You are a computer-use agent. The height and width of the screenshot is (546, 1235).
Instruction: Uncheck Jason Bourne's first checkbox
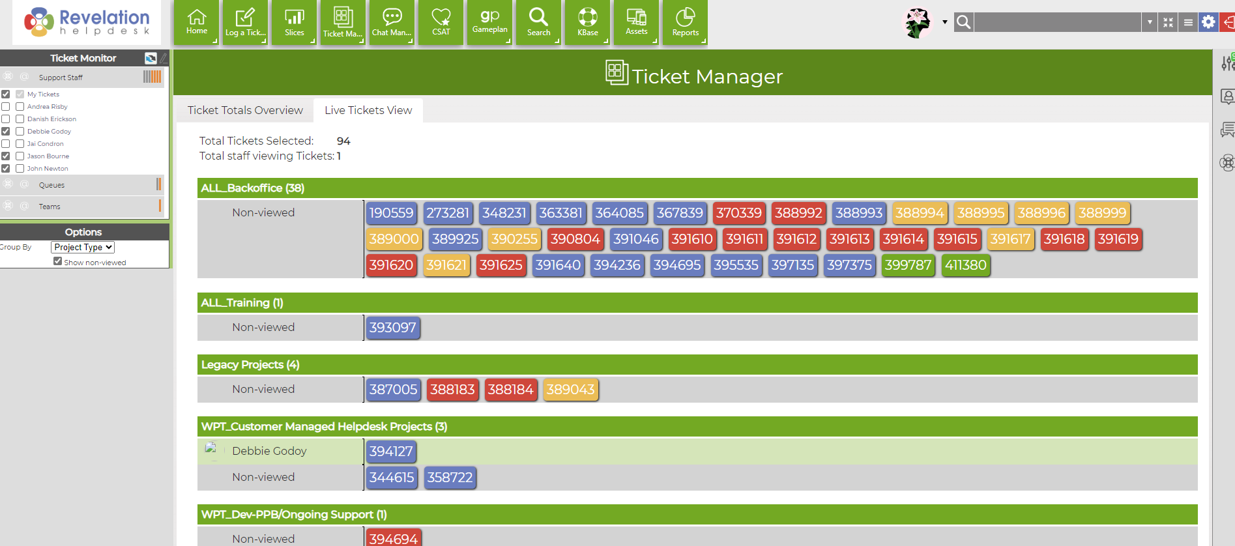coord(6,156)
